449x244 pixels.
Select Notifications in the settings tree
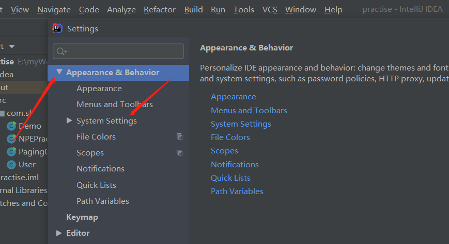pos(100,169)
